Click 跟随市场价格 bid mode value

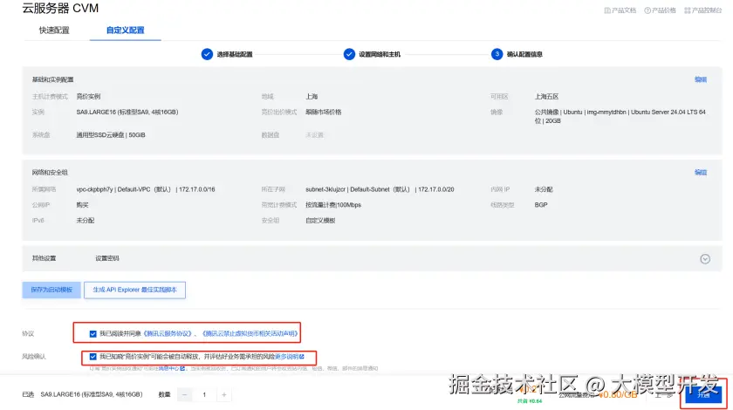coord(324,113)
